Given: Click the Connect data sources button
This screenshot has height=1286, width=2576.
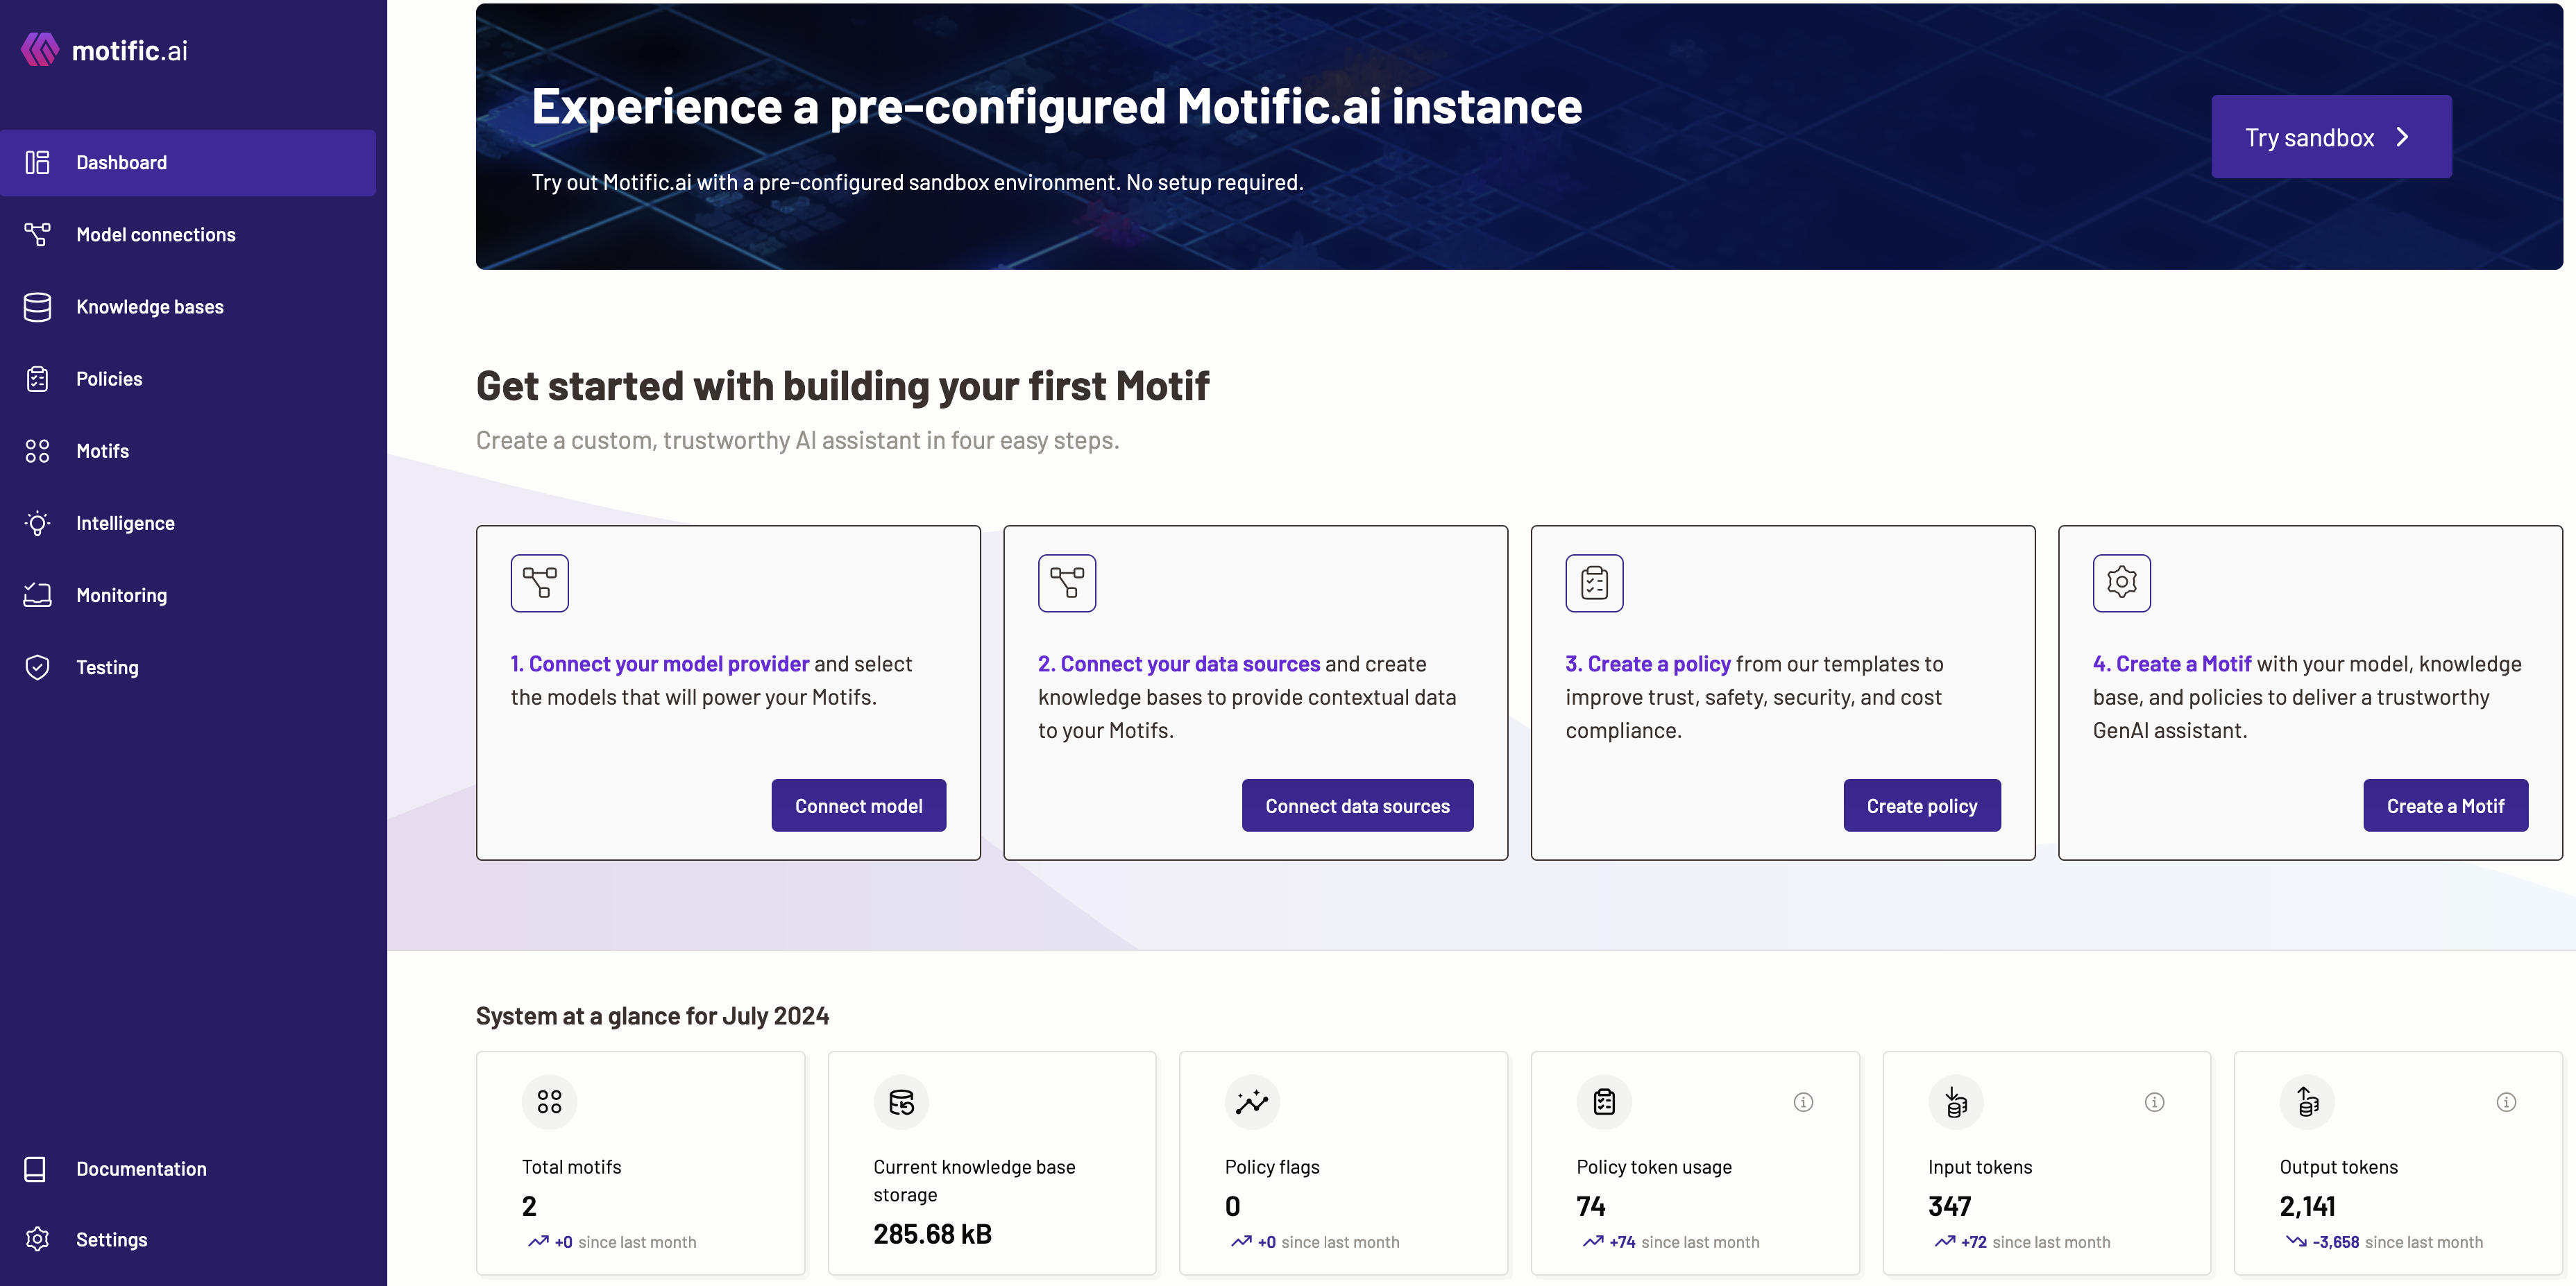Looking at the screenshot, I should click(x=1357, y=805).
